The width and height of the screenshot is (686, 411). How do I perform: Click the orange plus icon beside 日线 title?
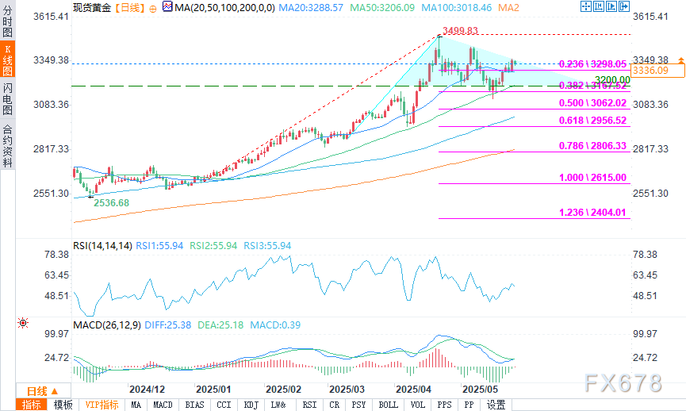click(152, 9)
